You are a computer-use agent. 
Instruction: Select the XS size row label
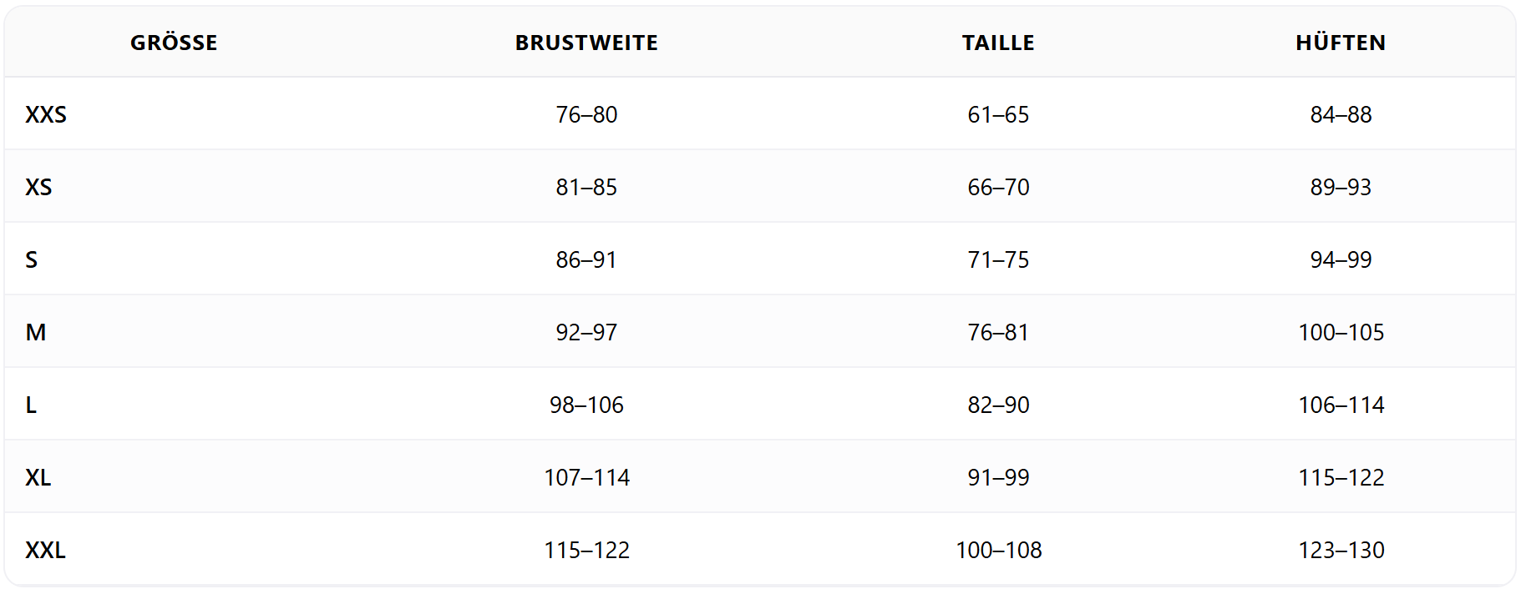[38, 187]
